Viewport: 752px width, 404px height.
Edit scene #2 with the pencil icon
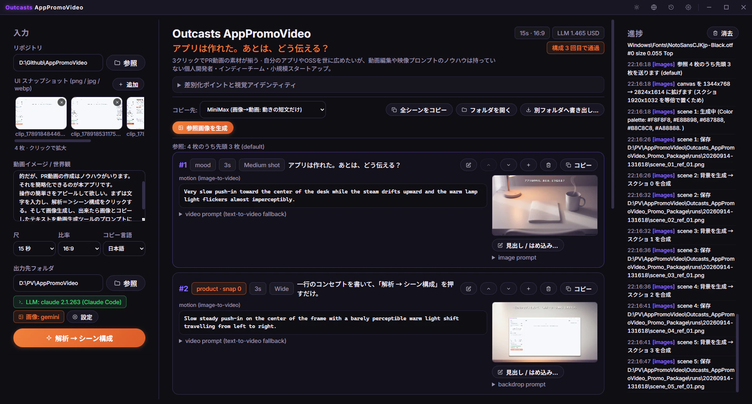(x=468, y=289)
